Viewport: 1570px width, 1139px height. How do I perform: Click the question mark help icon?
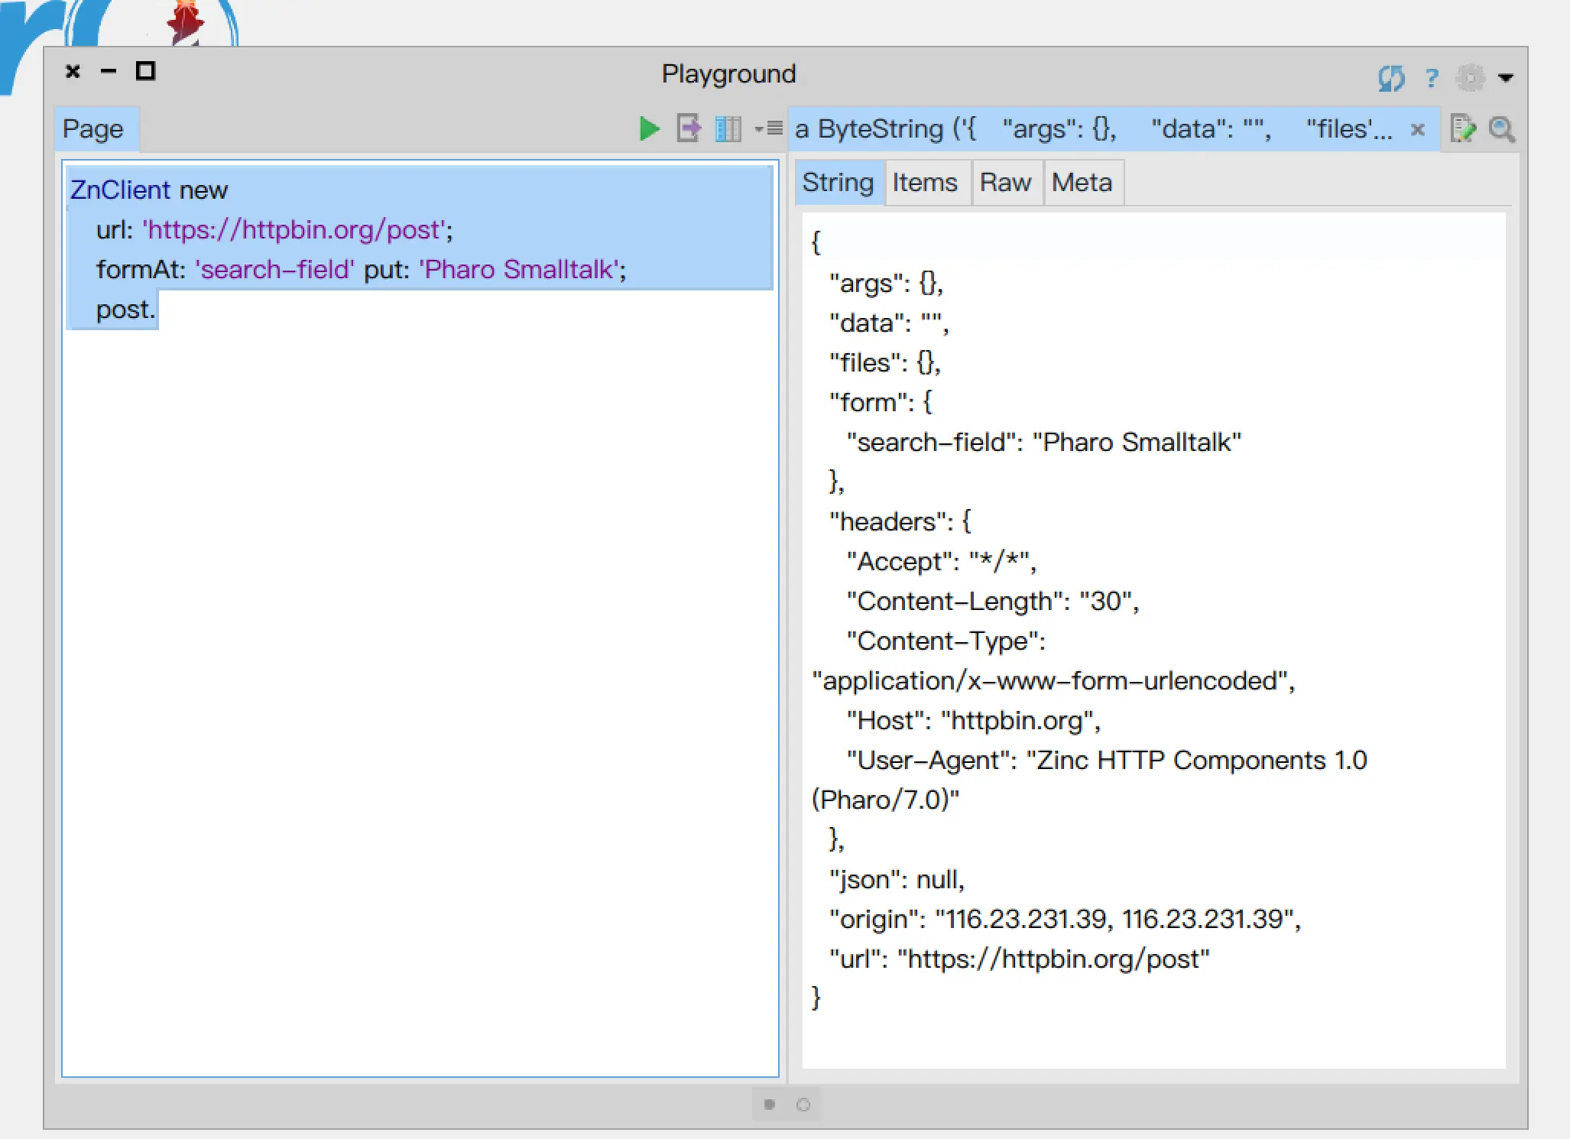click(x=1432, y=77)
